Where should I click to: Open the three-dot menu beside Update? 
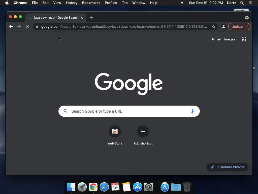(x=247, y=27)
